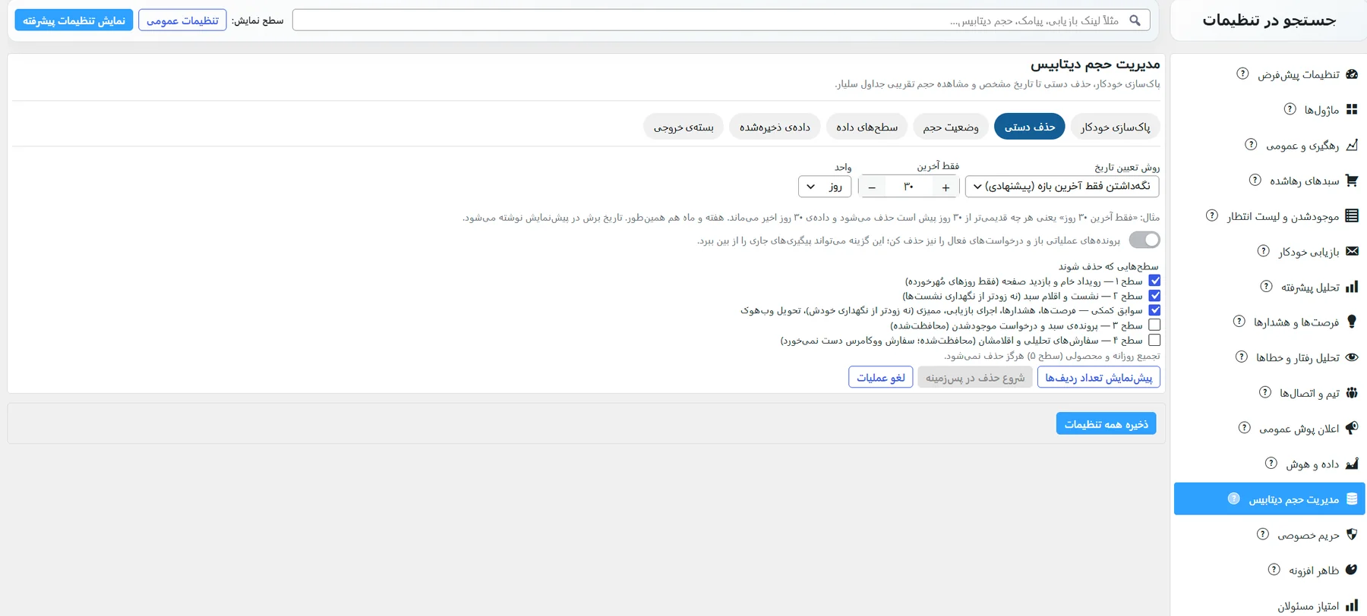Select تنظیمات عمومی display level button
Screen dimensions: 1367x616
click(x=182, y=20)
